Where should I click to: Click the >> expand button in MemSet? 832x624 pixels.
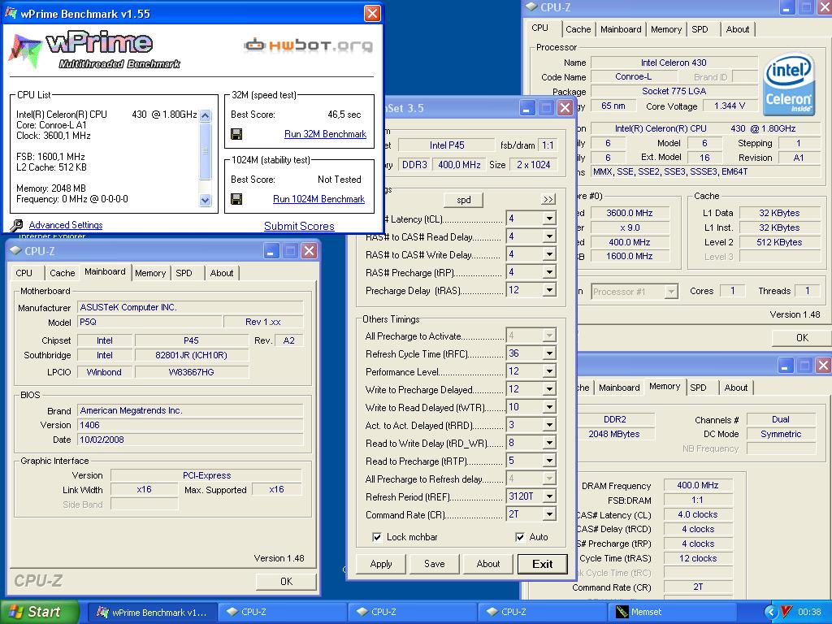click(x=548, y=200)
